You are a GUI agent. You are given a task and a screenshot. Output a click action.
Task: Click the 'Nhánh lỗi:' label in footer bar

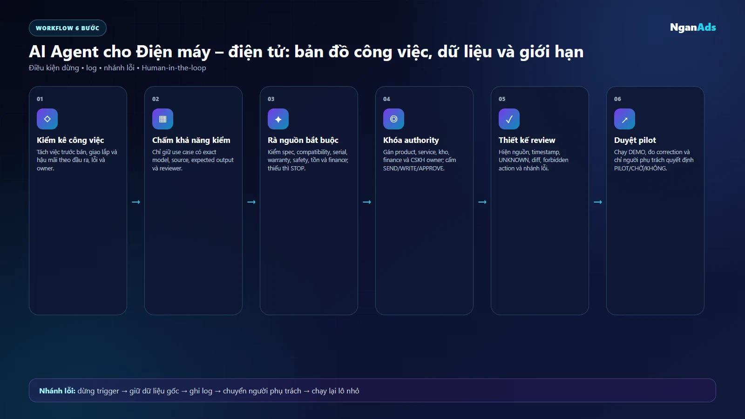click(57, 391)
